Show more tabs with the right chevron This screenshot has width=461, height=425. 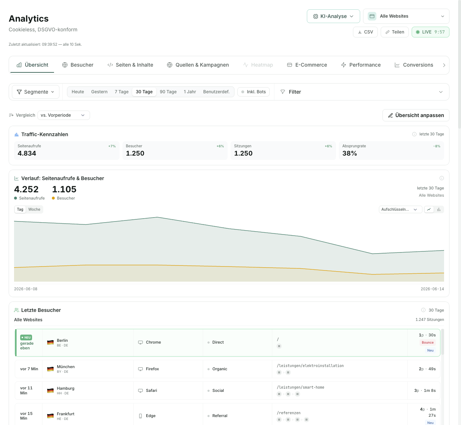(x=444, y=65)
